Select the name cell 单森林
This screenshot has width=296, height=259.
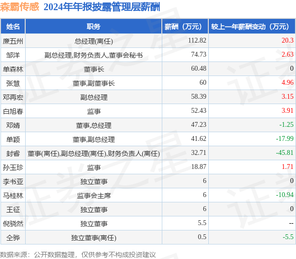[13, 69]
